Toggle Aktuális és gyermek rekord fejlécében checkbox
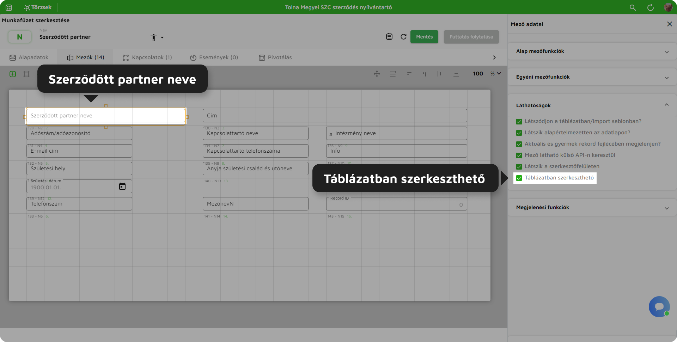The height and width of the screenshot is (342, 677). tap(519, 144)
